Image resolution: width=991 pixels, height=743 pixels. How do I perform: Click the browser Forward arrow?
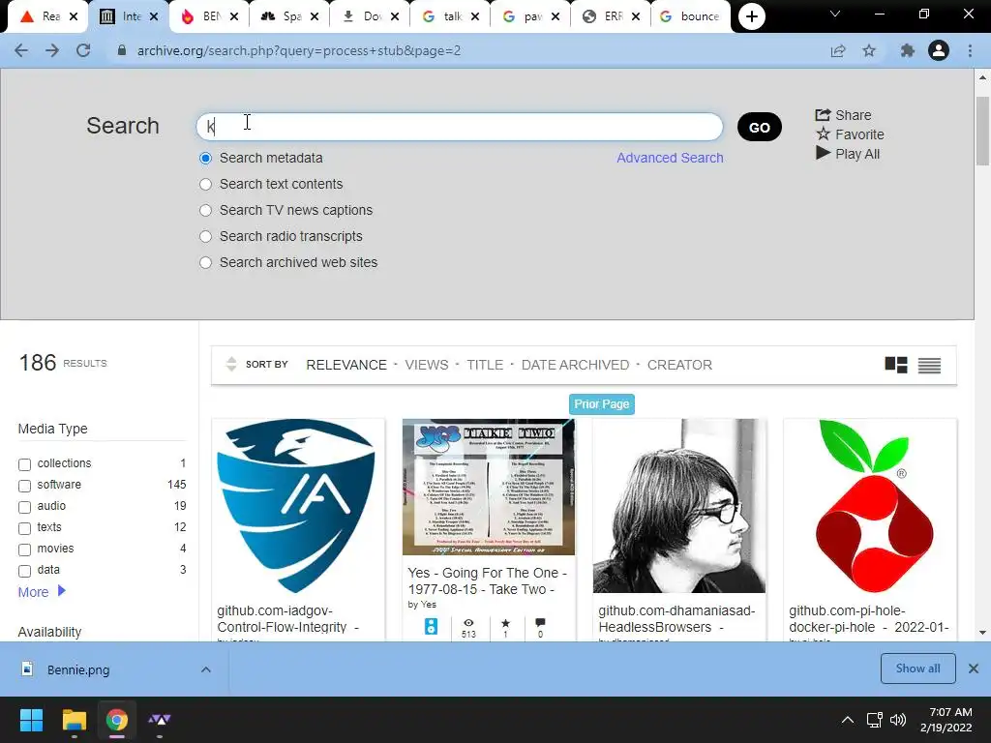[x=52, y=50]
